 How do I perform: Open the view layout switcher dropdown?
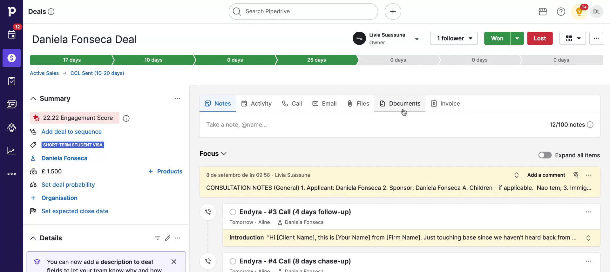tap(573, 38)
